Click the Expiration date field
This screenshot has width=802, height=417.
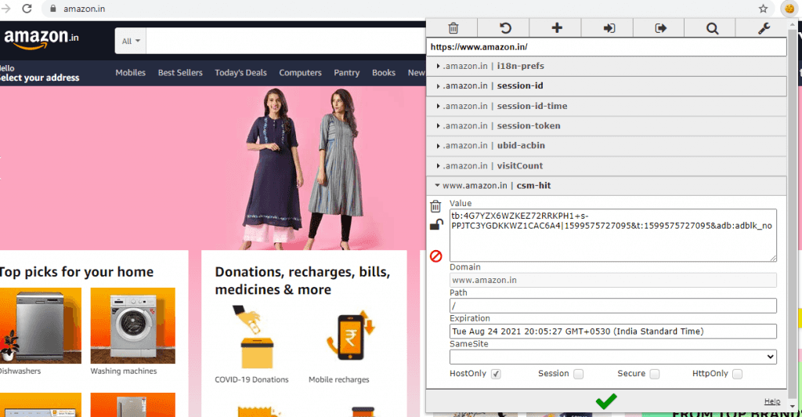tap(612, 331)
